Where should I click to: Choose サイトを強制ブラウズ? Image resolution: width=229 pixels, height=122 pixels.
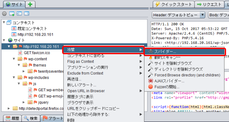click(184, 63)
